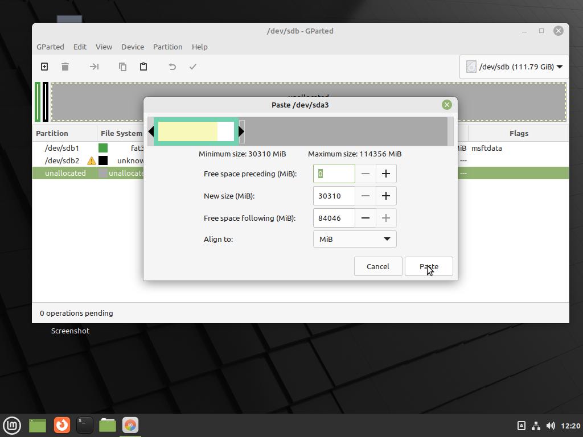This screenshot has height=437, width=583.
Task: Decrease New size with minus button
Action: 366,196
